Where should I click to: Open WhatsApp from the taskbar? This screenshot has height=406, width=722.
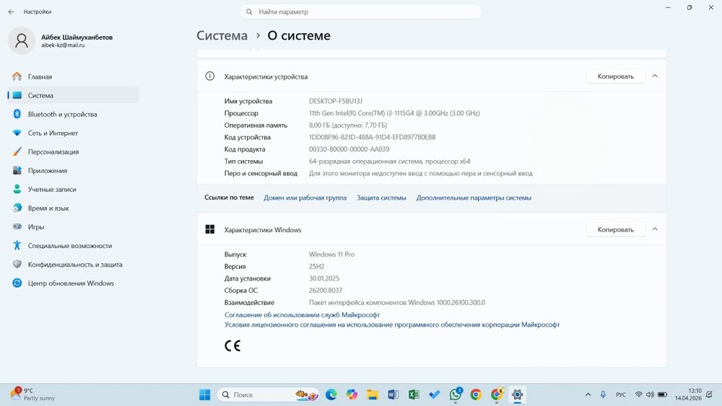(456, 394)
